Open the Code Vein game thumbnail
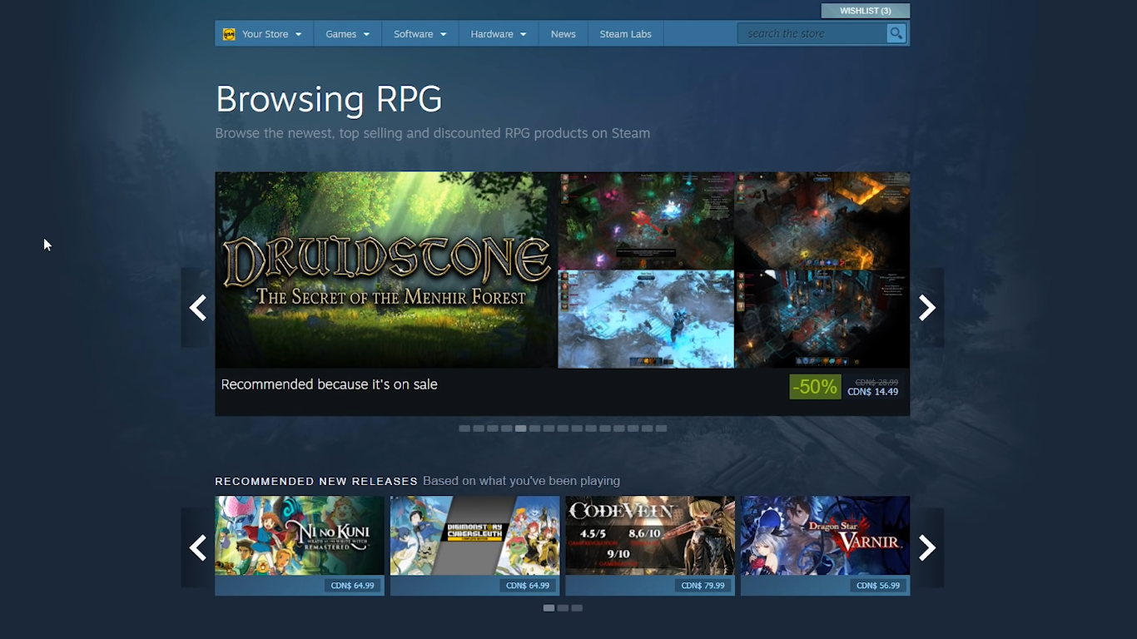Image resolution: width=1137 pixels, height=639 pixels. tap(650, 535)
